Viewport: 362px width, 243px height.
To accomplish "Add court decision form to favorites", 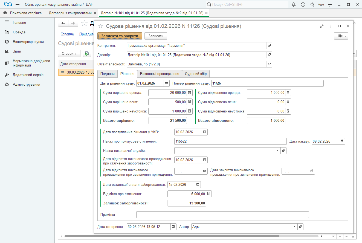I will click(100, 26).
